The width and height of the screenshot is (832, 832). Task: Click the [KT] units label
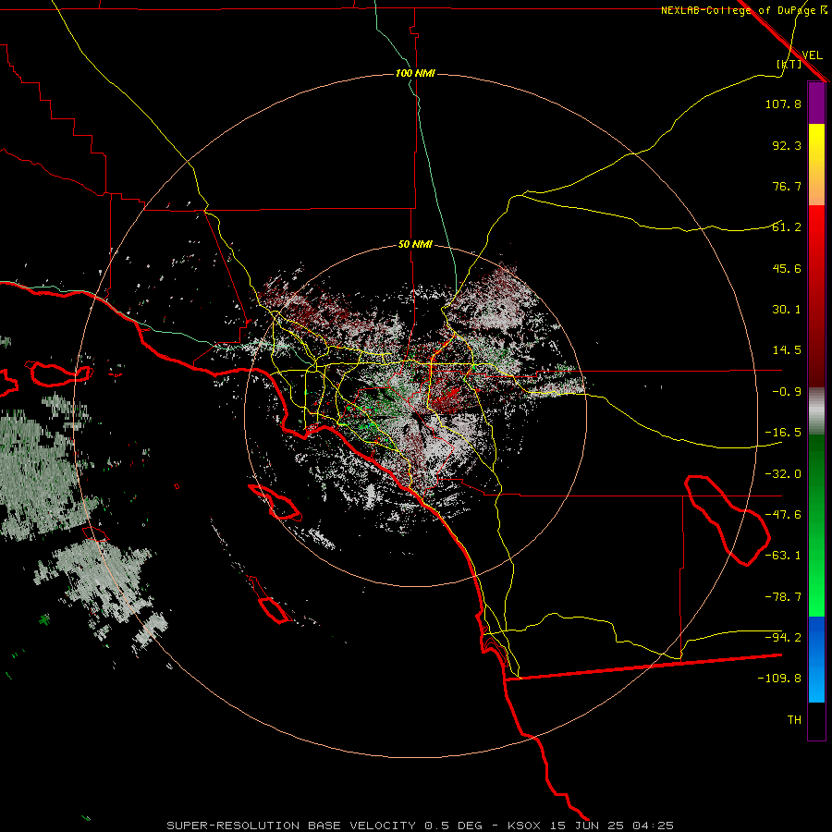point(789,64)
